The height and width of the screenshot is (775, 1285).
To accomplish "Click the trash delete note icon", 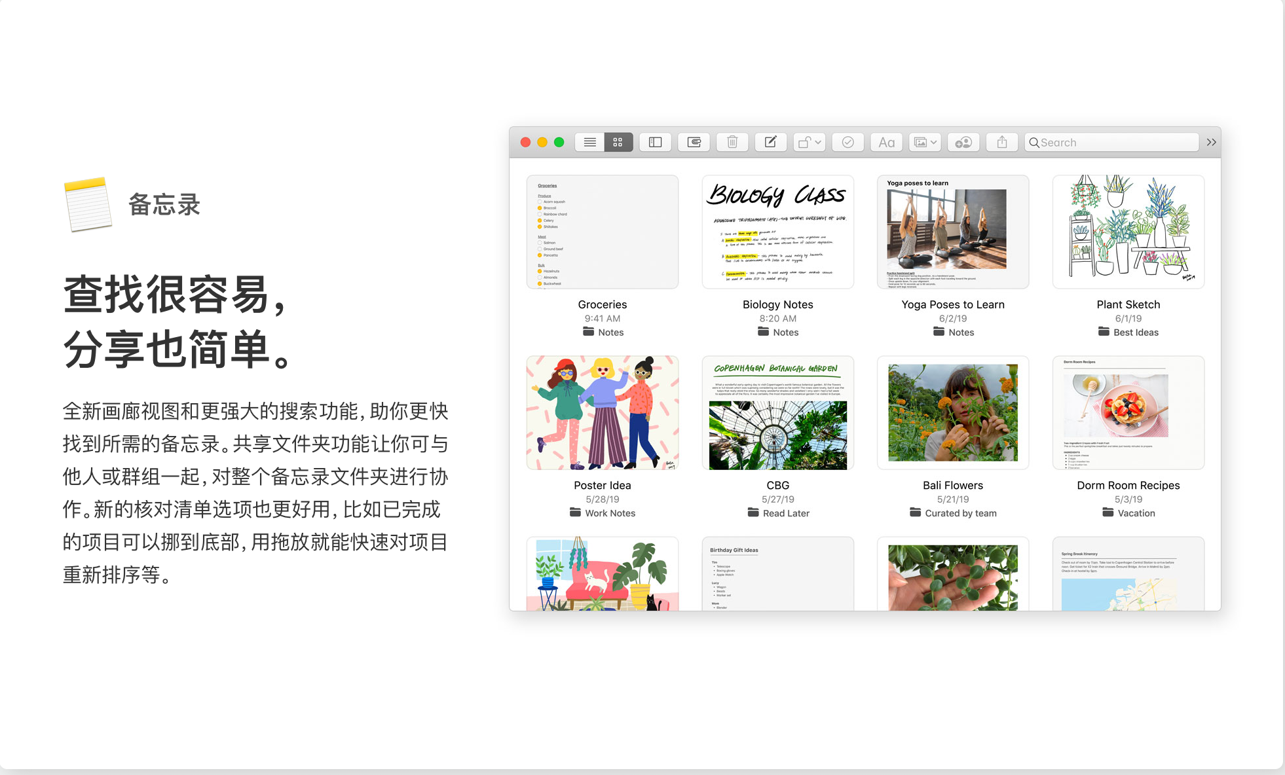I will point(732,142).
